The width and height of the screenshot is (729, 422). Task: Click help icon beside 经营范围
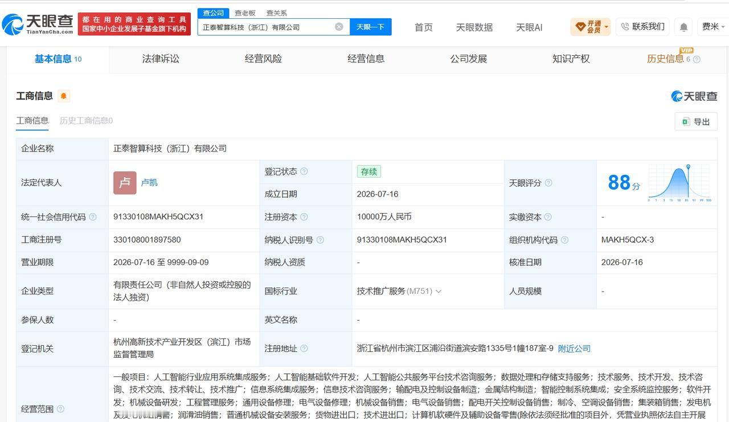[x=60, y=409]
